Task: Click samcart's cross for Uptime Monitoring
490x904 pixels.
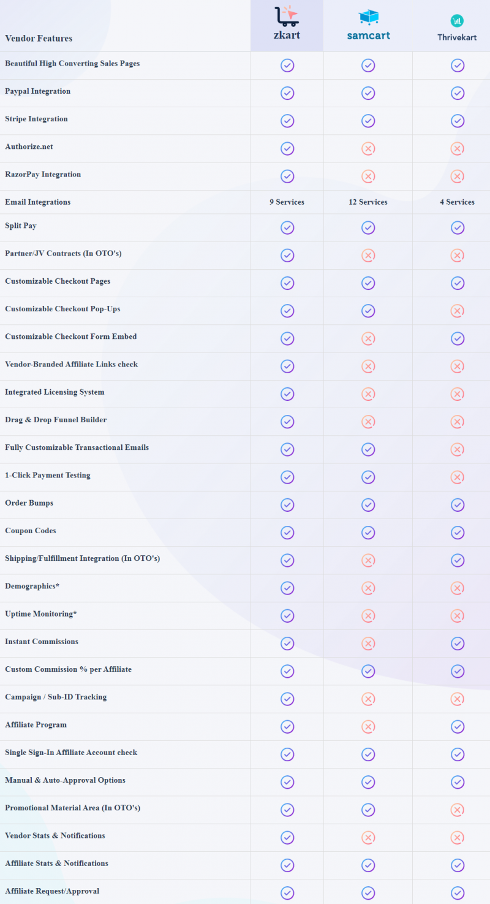Action: coord(368,615)
